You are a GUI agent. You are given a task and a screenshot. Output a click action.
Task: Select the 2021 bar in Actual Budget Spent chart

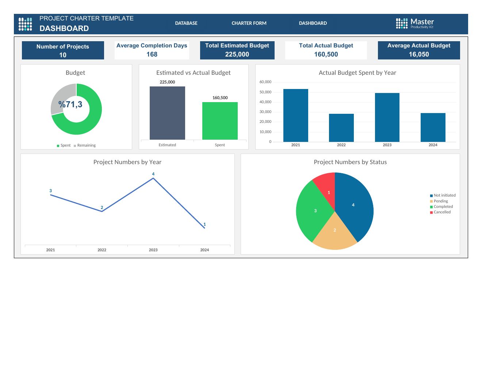296,115
